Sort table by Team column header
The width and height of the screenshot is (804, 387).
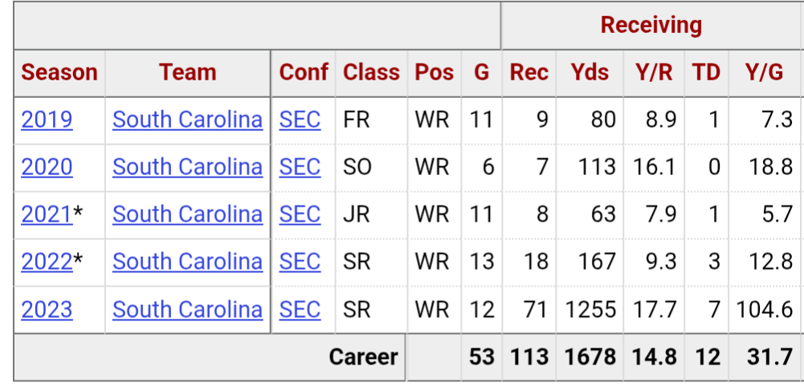coord(187,72)
